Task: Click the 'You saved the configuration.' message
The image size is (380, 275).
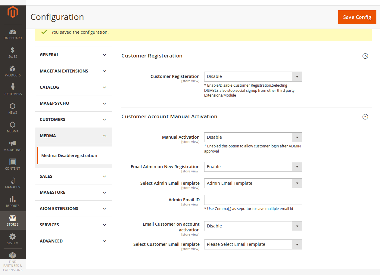Action: [80, 32]
